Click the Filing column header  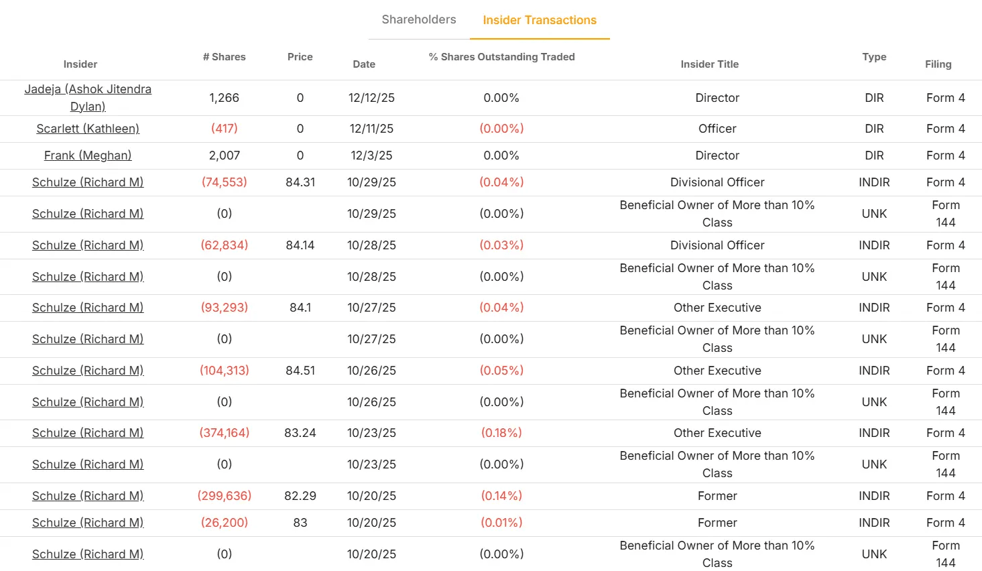coord(938,64)
